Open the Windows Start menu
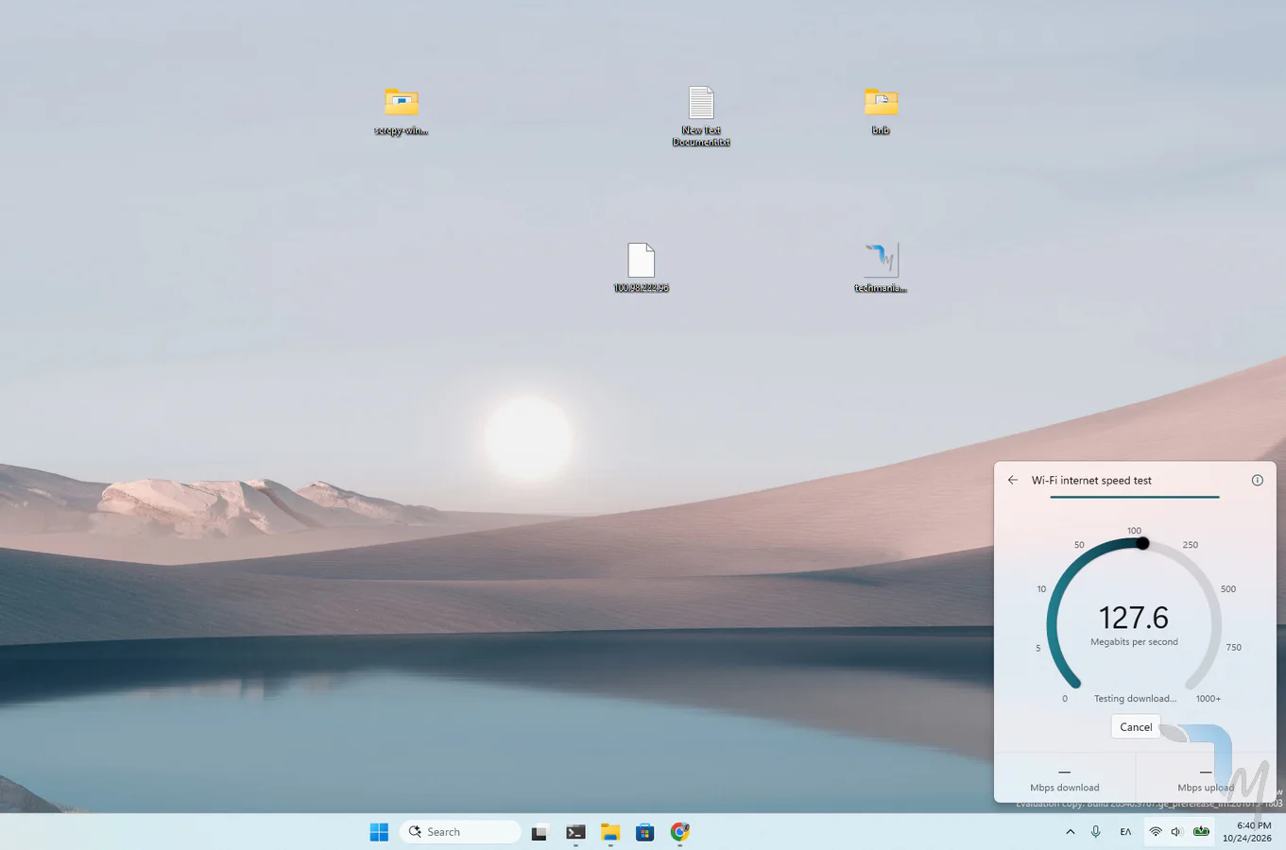The height and width of the screenshot is (850, 1286). coord(379,832)
